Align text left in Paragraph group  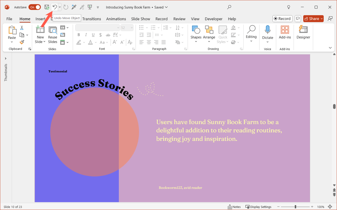(x=142, y=42)
